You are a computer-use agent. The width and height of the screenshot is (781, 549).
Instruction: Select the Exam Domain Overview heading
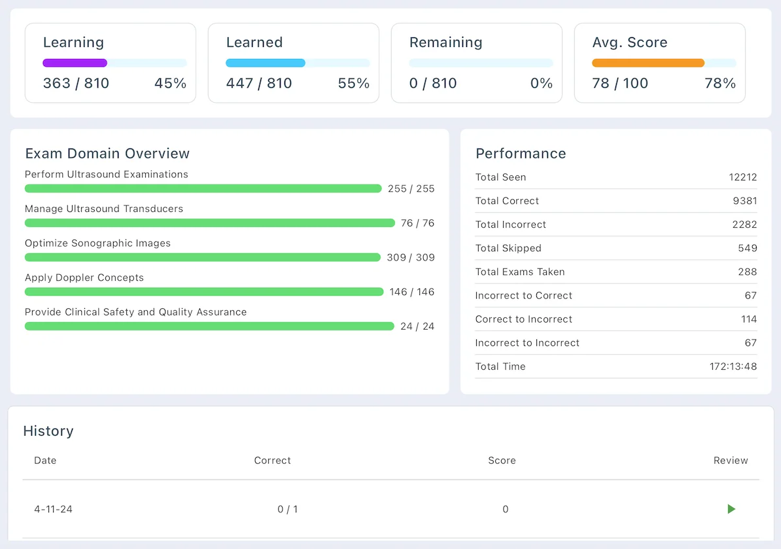click(107, 153)
